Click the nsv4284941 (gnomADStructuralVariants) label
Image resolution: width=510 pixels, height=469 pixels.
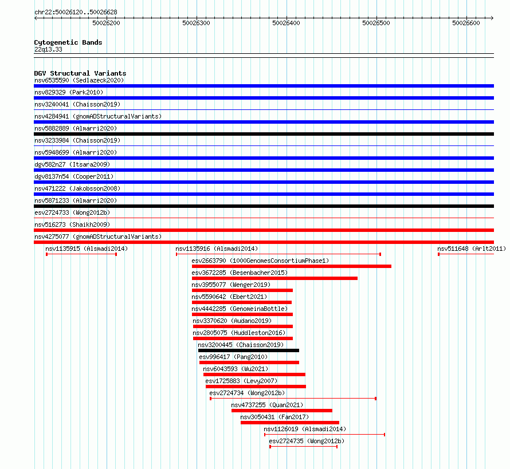tap(98, 116)
